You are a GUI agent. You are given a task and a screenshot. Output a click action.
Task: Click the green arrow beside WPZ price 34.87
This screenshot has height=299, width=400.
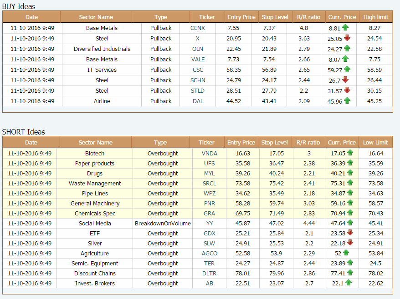[x=350, y=193]
